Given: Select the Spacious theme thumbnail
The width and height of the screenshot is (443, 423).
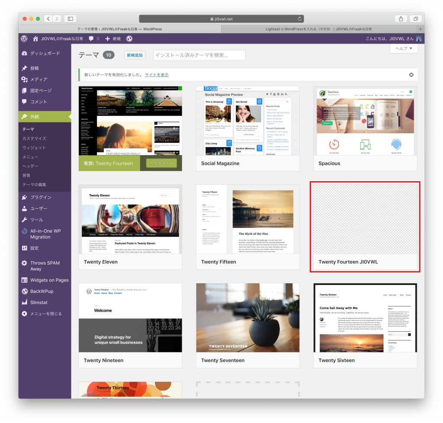Looking at the screenshot, I should [x=365, y=121].
